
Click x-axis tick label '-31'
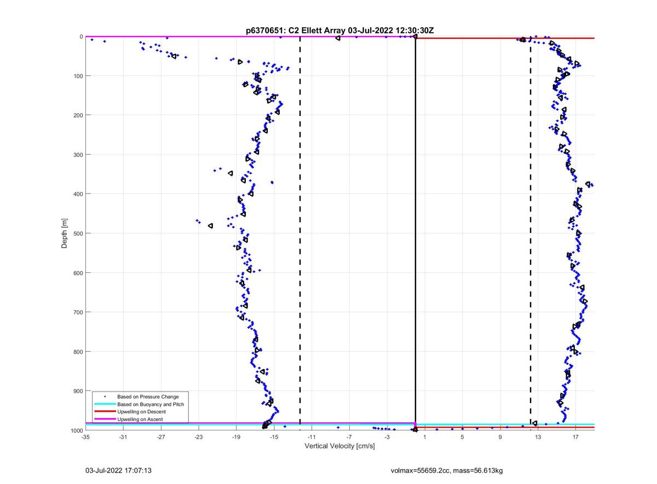pyautogui.click(x=123, y=437)
